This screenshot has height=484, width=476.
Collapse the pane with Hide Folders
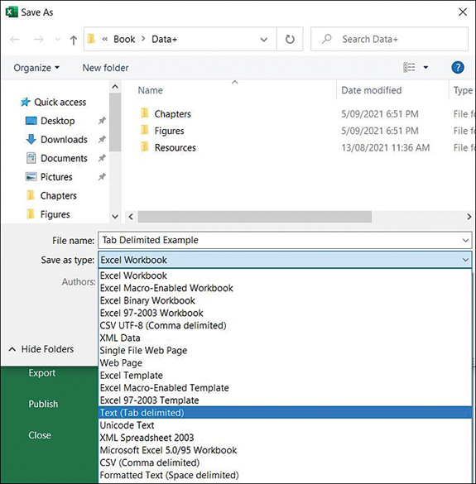[x=41, y=349]
